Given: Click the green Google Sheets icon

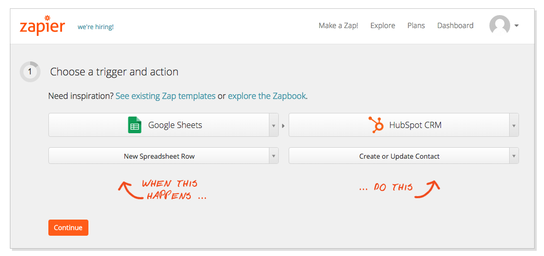Looking at the screenshot, I should pos(135,125).
